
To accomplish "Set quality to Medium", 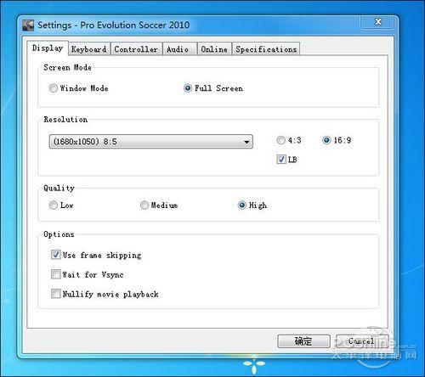I will [x=144, y=205].
